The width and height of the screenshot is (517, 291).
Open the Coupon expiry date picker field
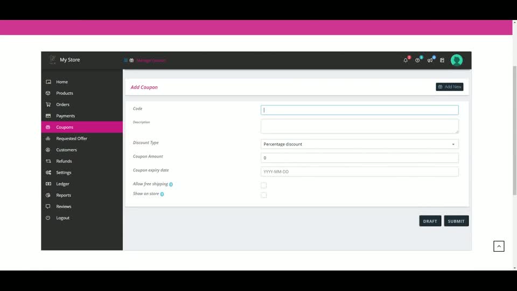[x=359, y=171]
